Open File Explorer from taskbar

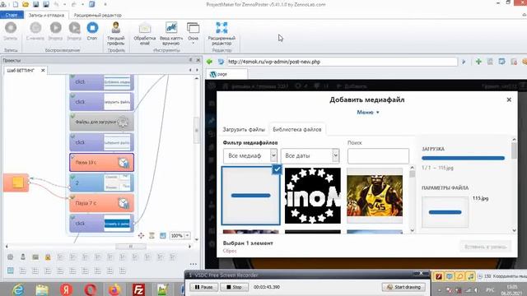pos(42,289)
